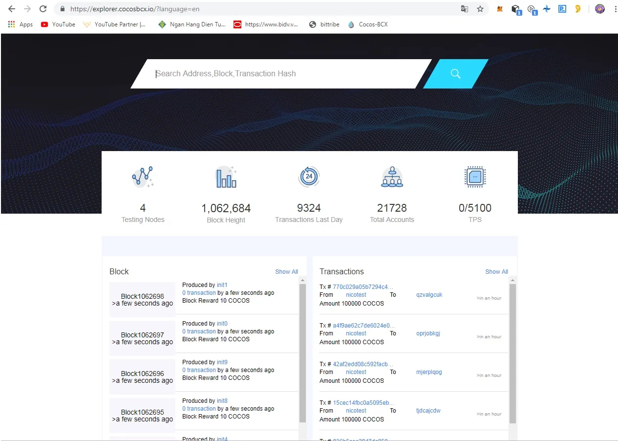Open the YouTube bookmark
The image size is (618, 441).
[58, 24]
